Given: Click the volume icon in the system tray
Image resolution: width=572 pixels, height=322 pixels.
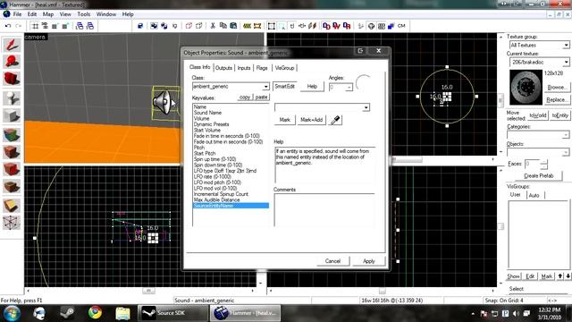Looking at the screenshot, I should click(516, 313).
